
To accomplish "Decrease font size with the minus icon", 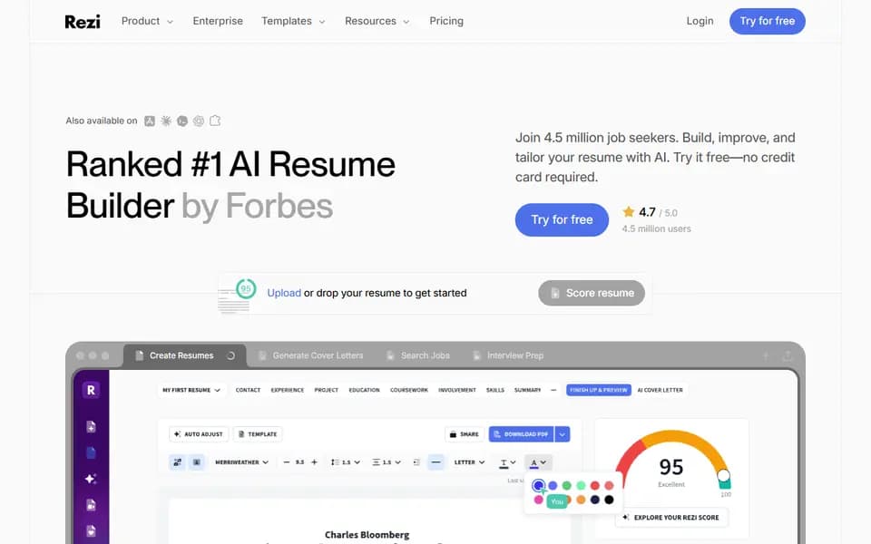I will 287,461.
